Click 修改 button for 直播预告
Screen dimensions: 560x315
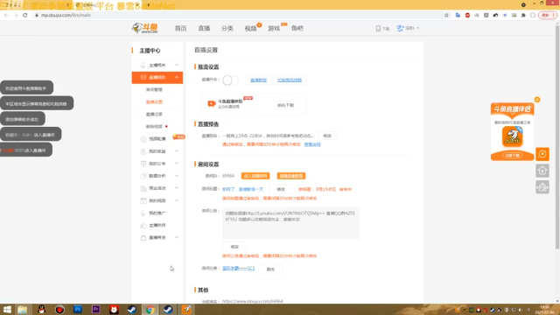point(327,136)
